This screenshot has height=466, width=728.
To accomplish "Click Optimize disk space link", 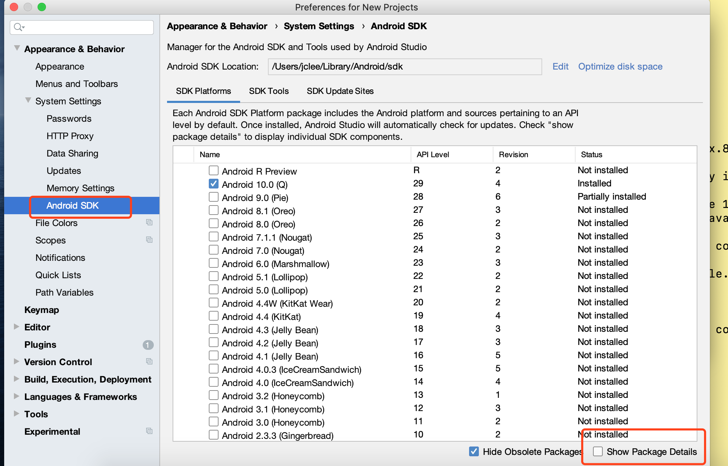I will coord(620,66).
